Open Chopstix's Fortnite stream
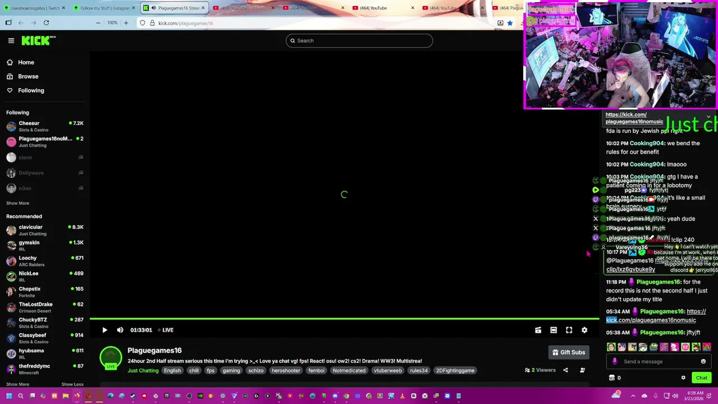 pyautogui.click(x=45, y=292)
